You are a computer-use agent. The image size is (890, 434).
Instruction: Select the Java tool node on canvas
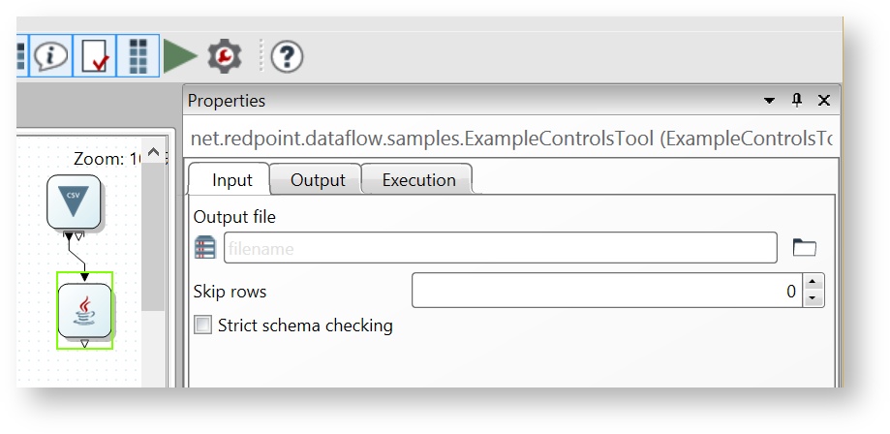click(x=84, y=309)
